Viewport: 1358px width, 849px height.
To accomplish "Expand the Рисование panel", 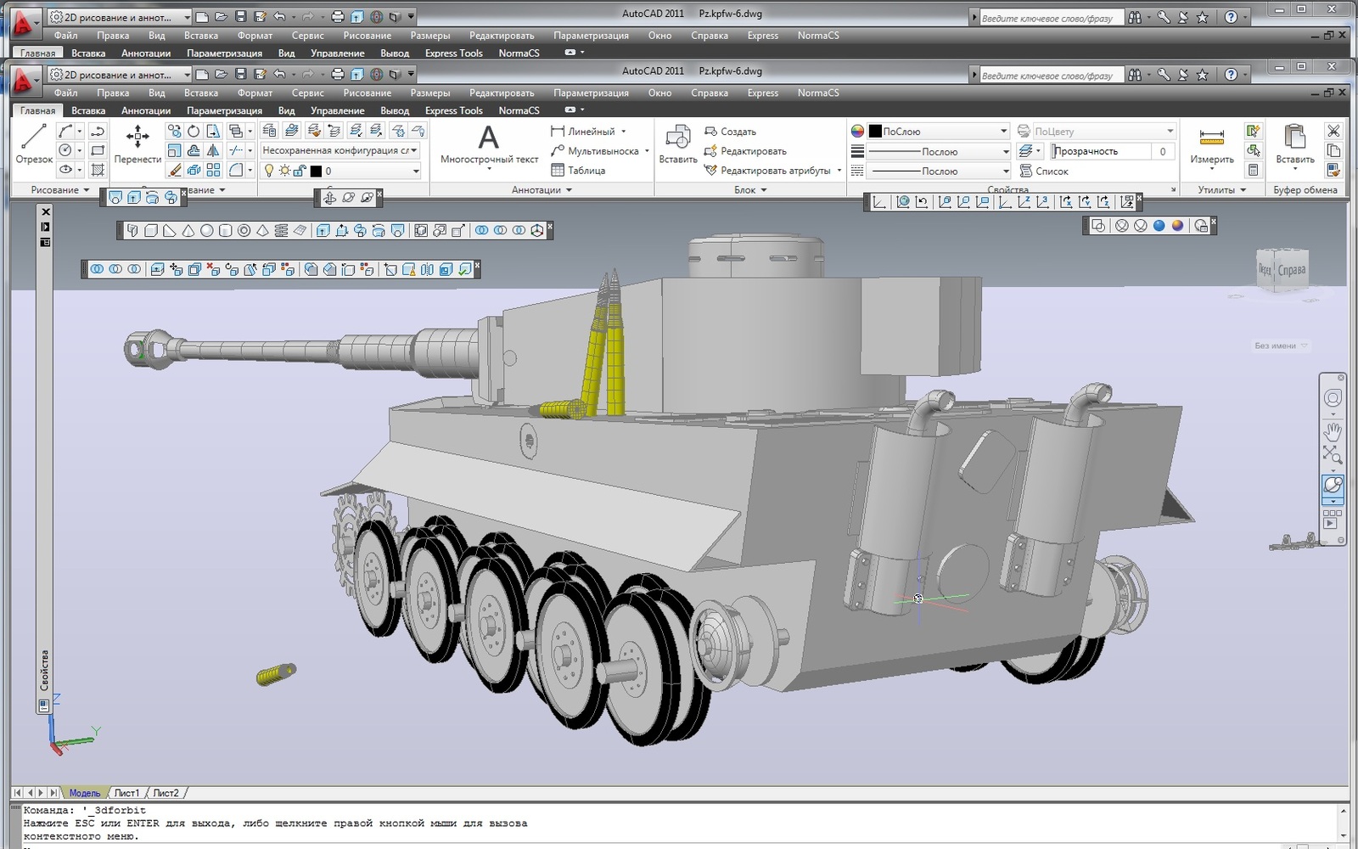I will coord(59,190).
